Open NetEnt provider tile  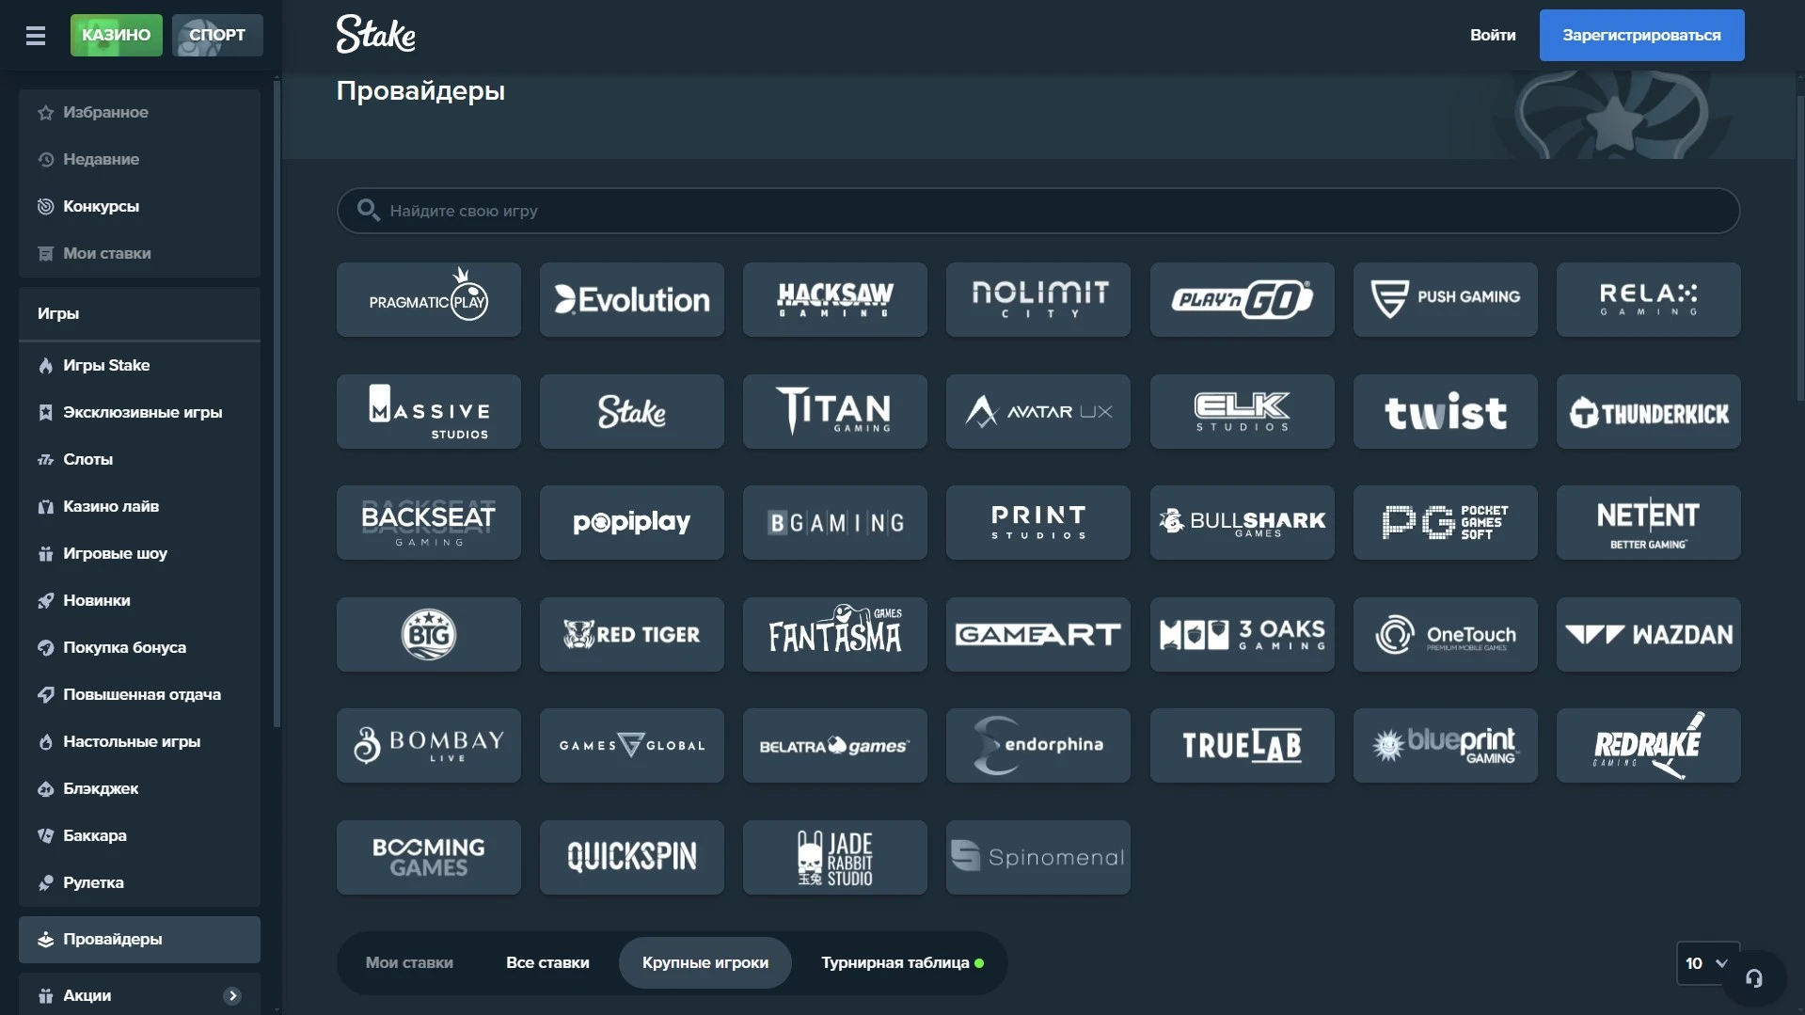tap(1648, 522)
